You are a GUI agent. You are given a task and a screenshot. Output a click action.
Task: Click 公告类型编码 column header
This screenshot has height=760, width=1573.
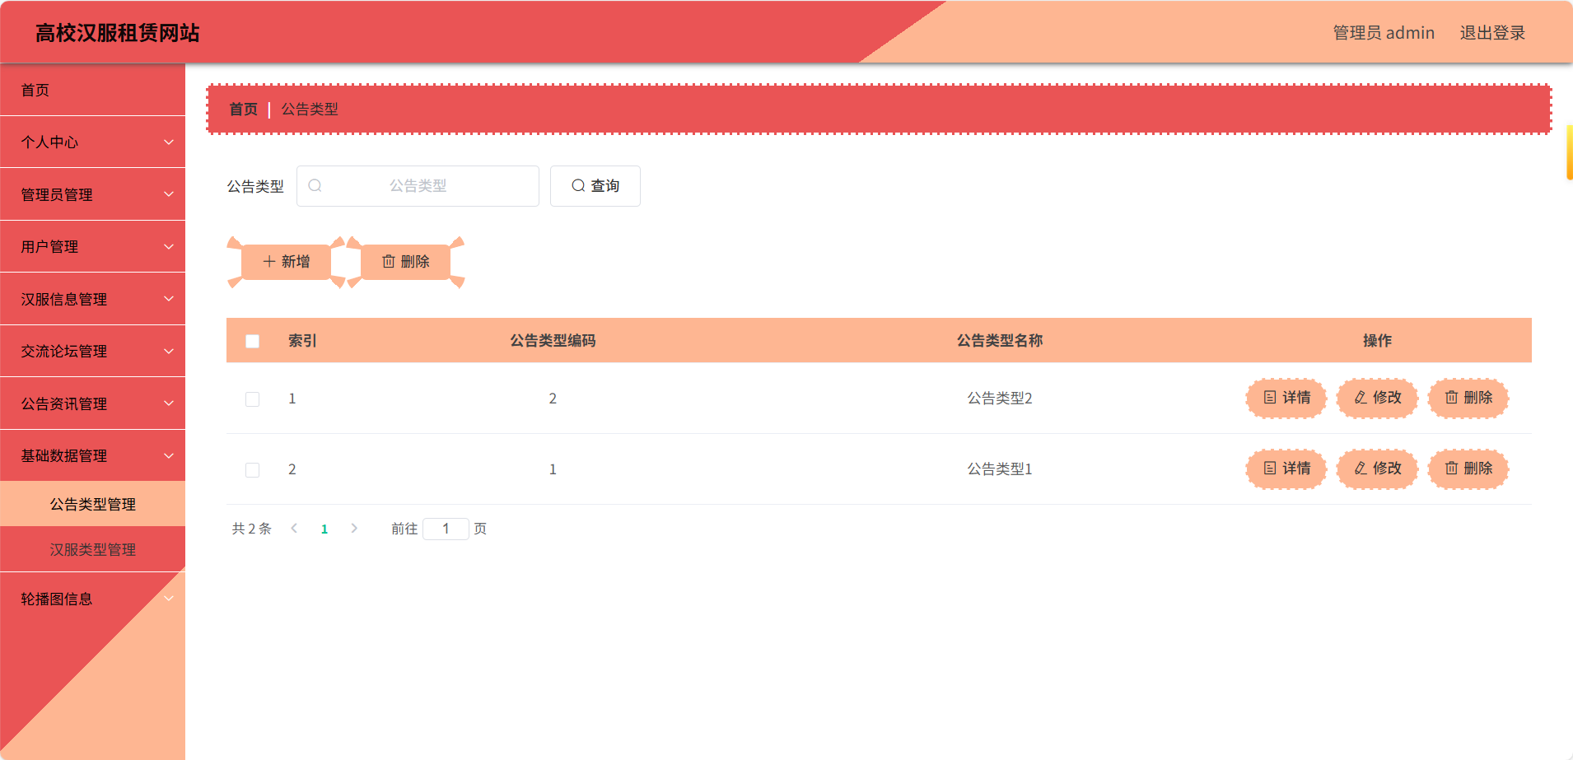coord(553,341)
